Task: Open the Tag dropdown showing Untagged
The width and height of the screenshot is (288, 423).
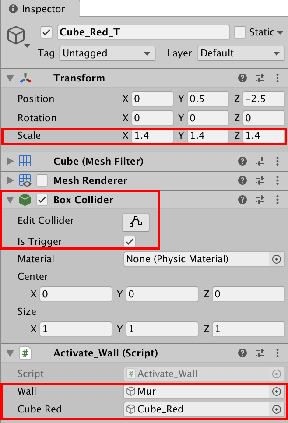Action: [107, 53]
